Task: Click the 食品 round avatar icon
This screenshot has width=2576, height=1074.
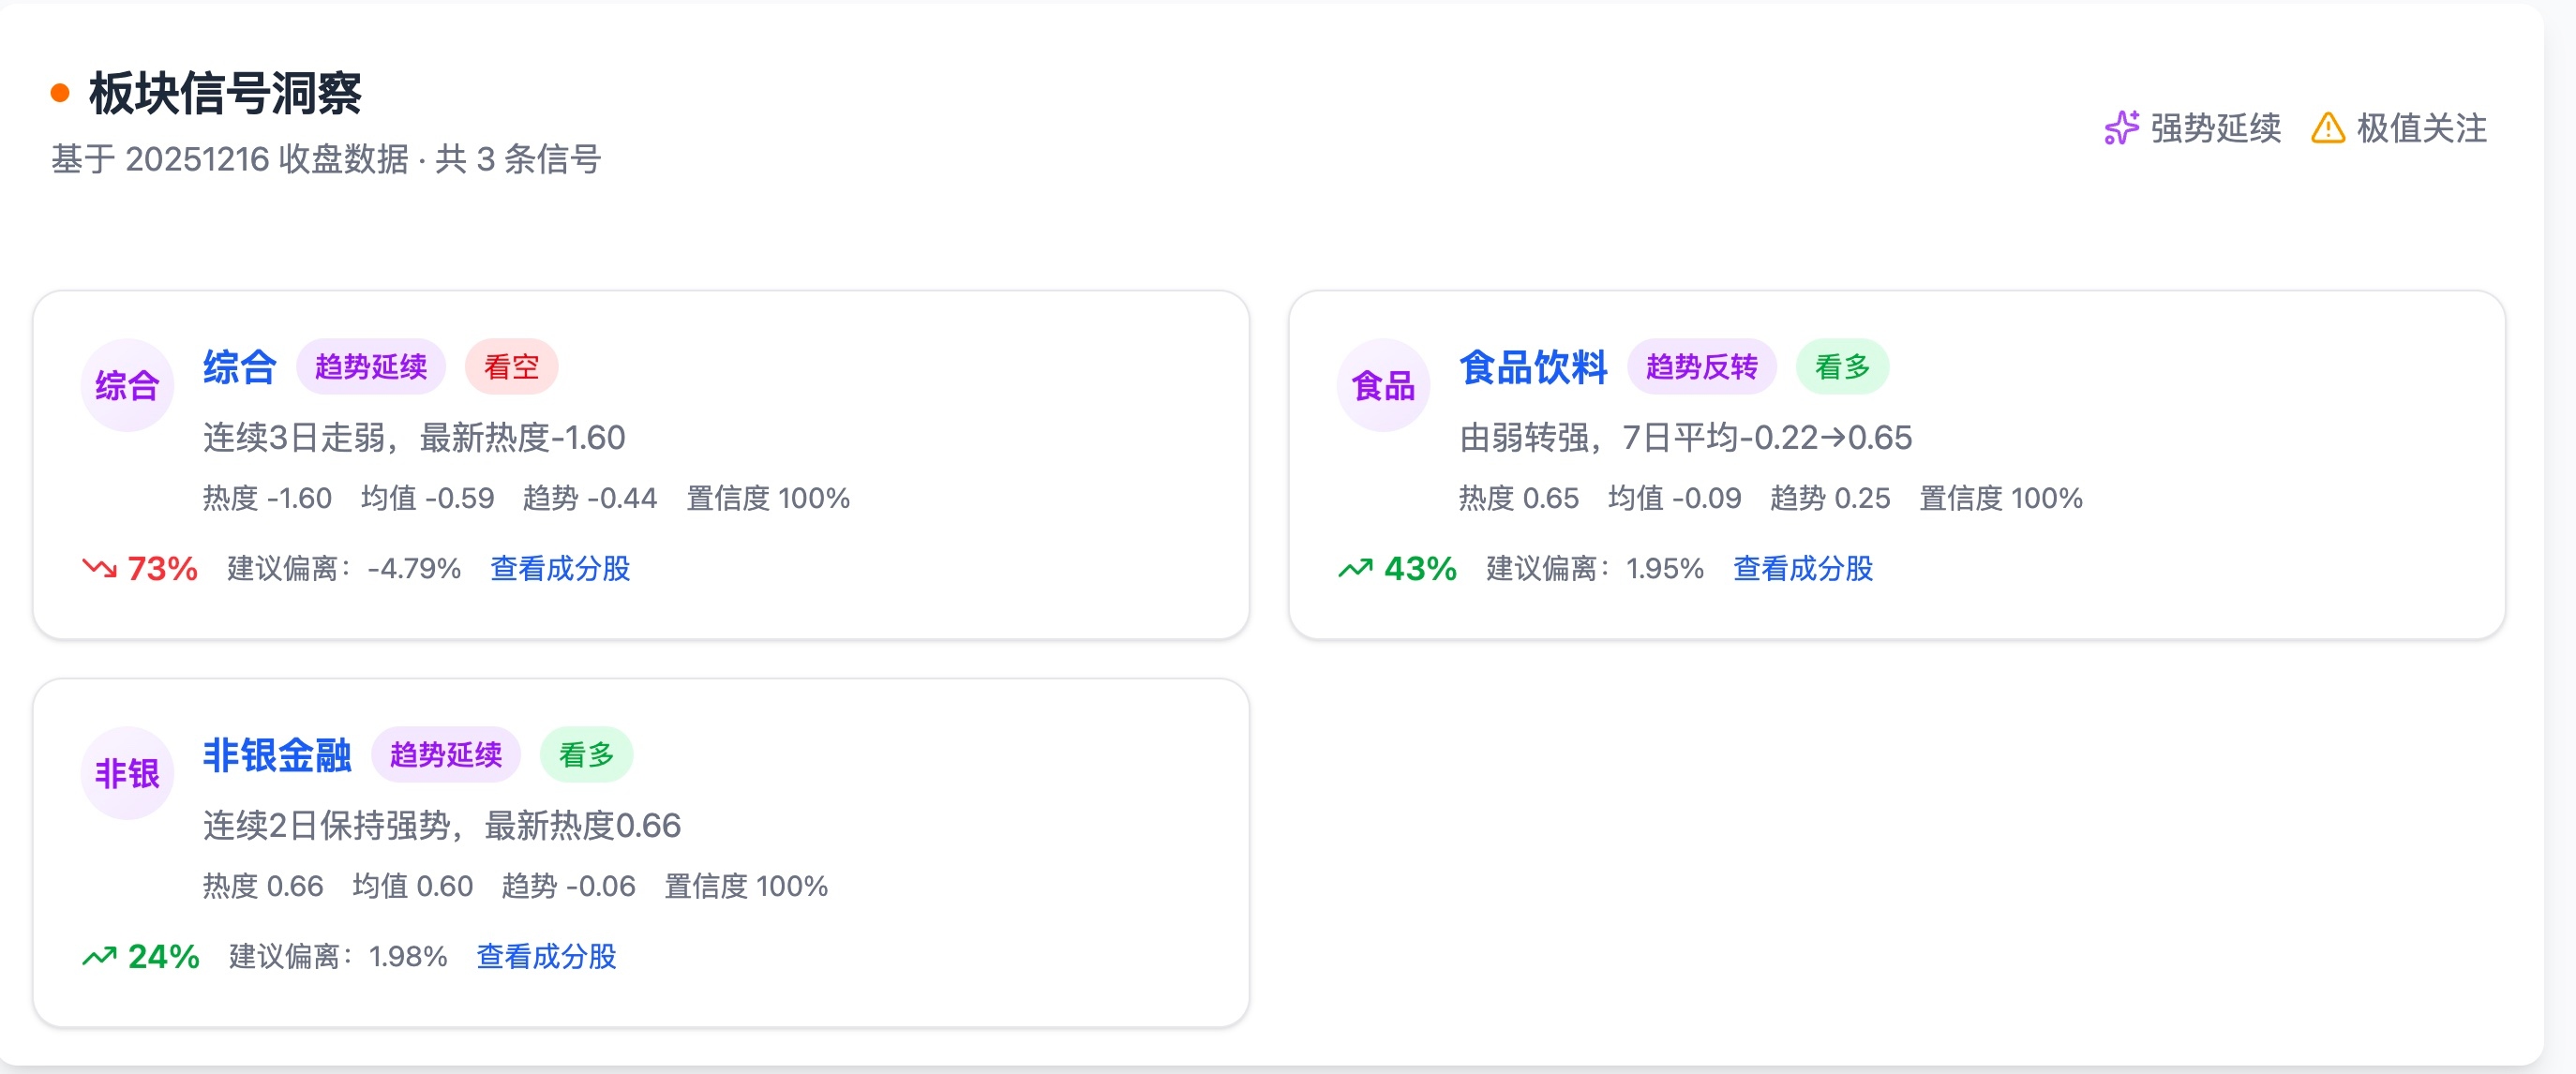Action: [x=1383, y=385]
